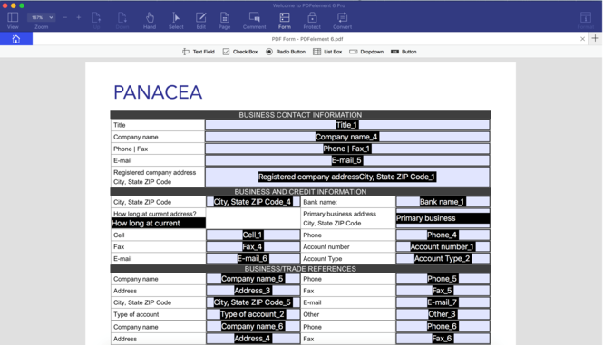Click the Fax_5 form field
Screen dimensions: 603x345
[443, 291]
